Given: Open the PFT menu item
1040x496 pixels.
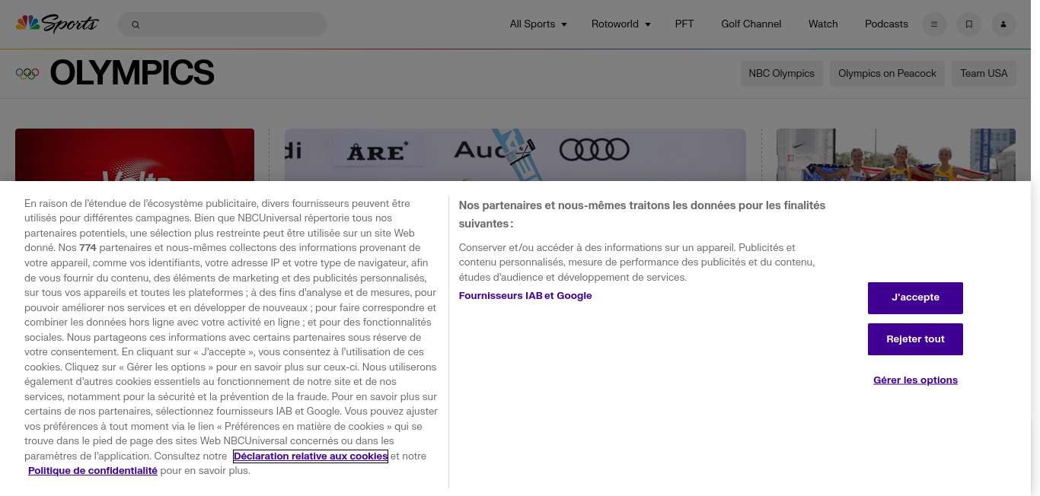Looking at the screenshot, I should 684,24.
